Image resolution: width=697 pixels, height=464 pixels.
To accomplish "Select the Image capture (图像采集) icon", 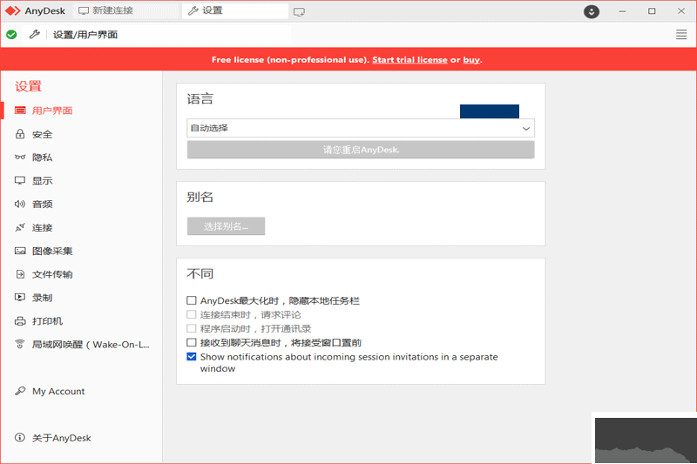I will 20,251.
